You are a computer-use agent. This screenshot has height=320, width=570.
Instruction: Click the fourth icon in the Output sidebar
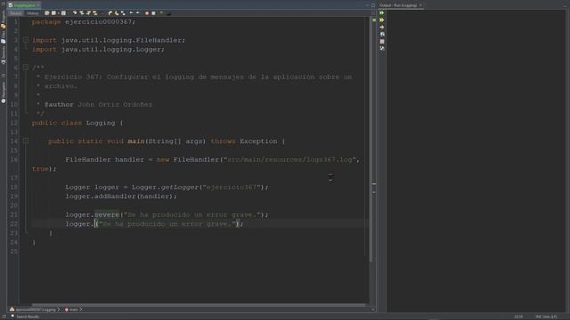382,34
